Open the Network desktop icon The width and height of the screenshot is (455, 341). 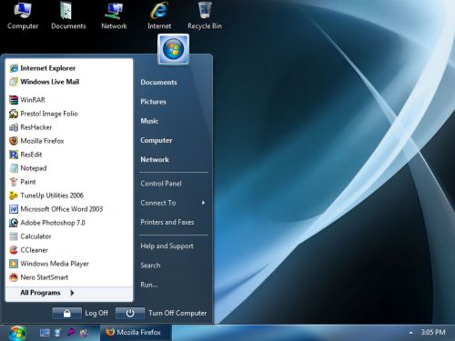tap(114, 15)
